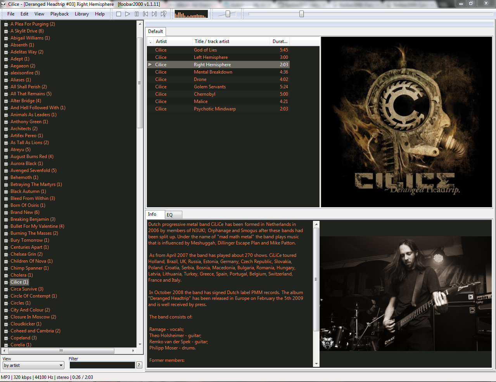Image resolution: width=496 pixels, height=382 pixels.
Task: Expand the Bullet For My Valentine node
Action: (6, 227)
